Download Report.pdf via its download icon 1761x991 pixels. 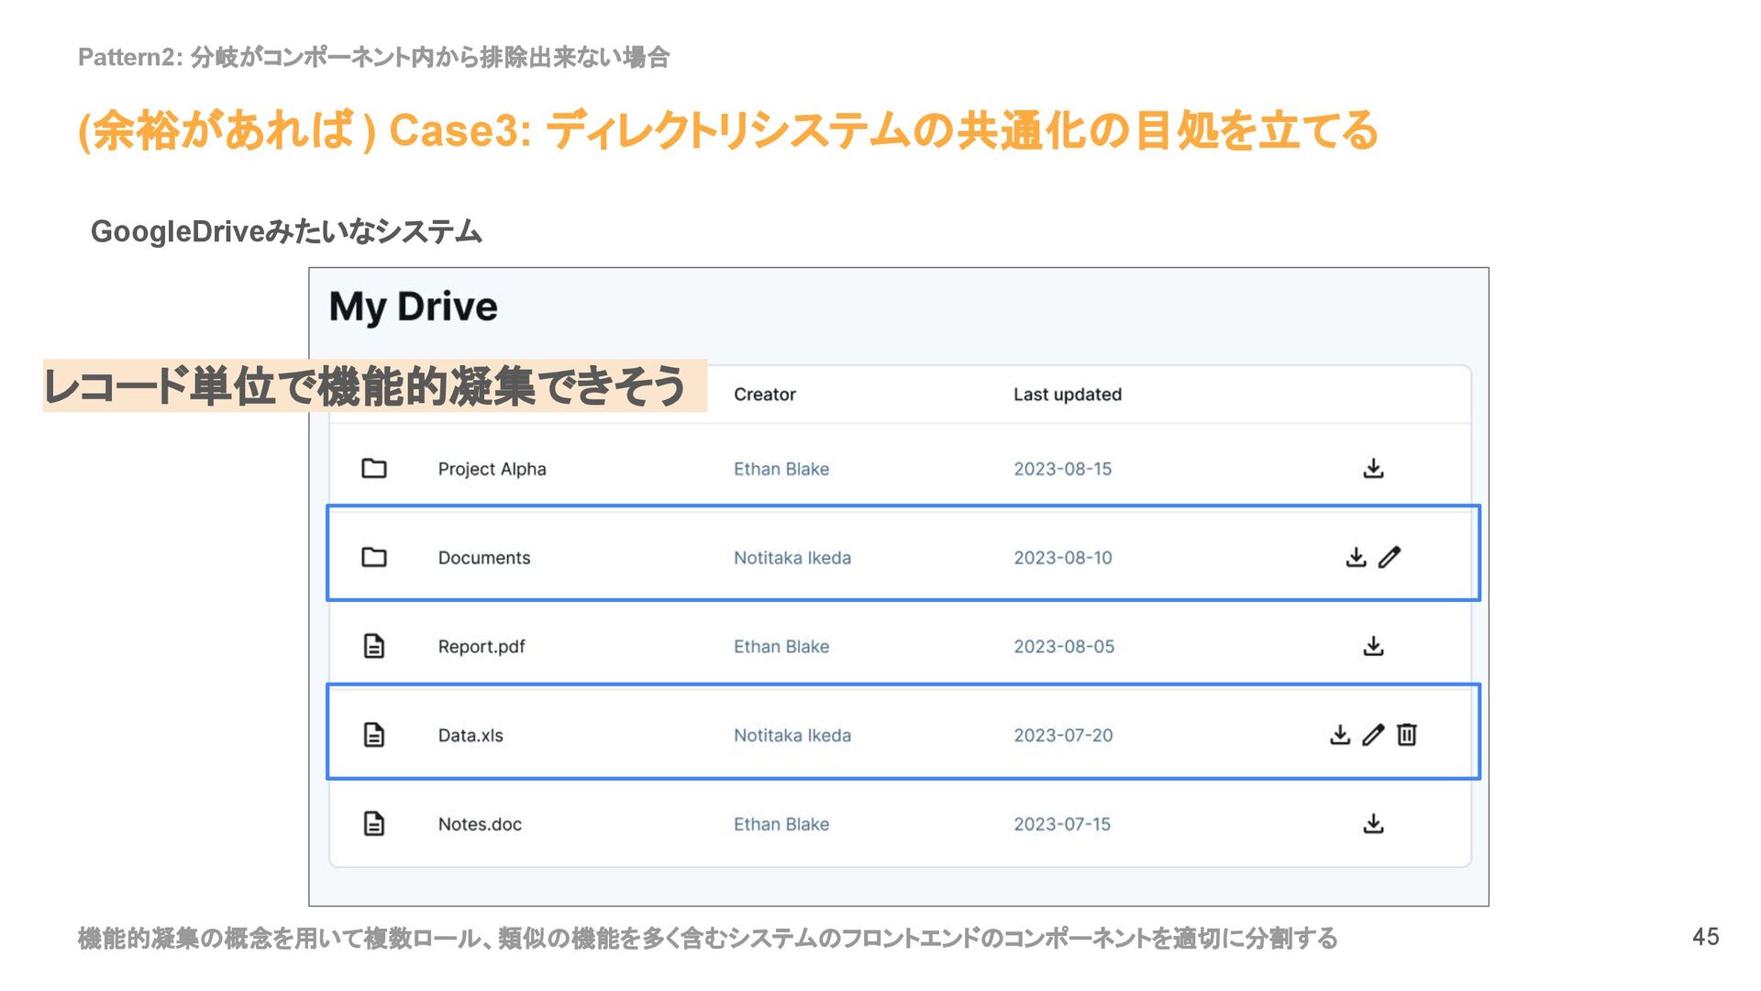[x=1373, y=646]
